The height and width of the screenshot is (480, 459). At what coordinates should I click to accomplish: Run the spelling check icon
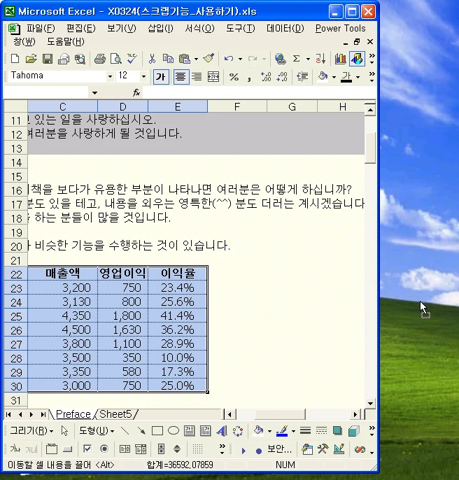click(x=132, y=59)
